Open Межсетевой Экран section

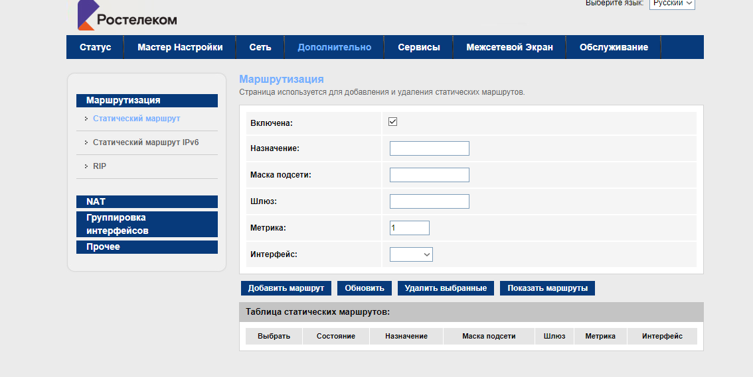point(509,47)
